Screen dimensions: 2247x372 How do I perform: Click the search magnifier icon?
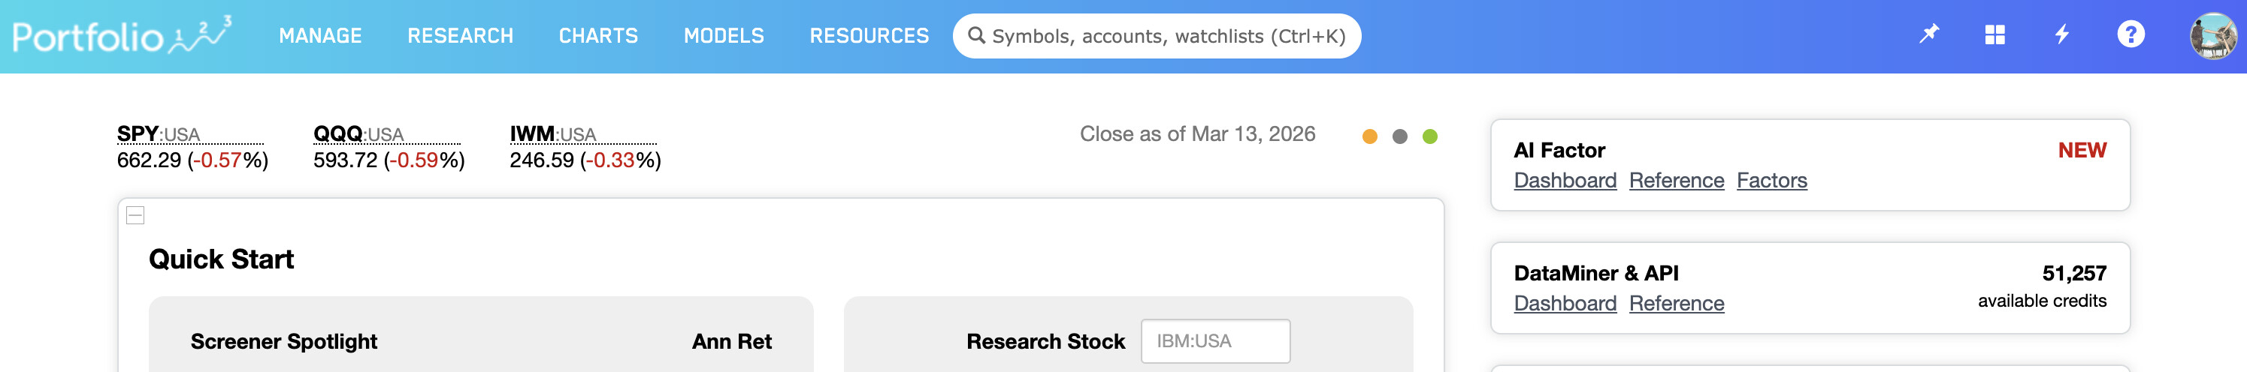[x=977, y=36]
